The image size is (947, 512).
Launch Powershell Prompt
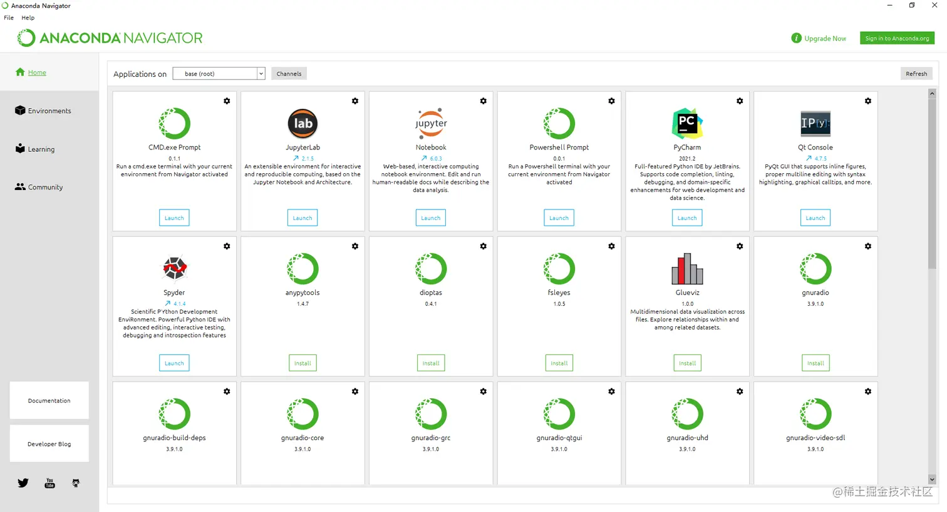559,218
